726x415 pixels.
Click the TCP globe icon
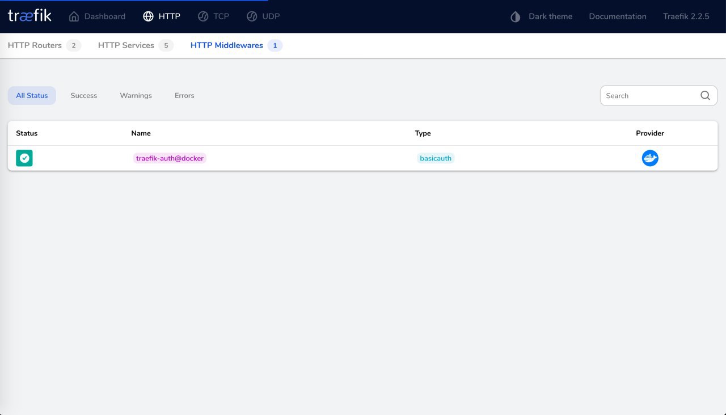pos(203,16)
